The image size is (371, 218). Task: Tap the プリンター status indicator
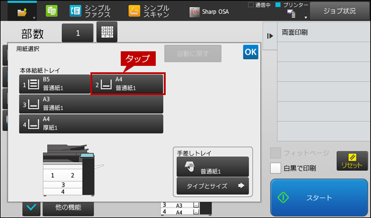coord(292,5)
